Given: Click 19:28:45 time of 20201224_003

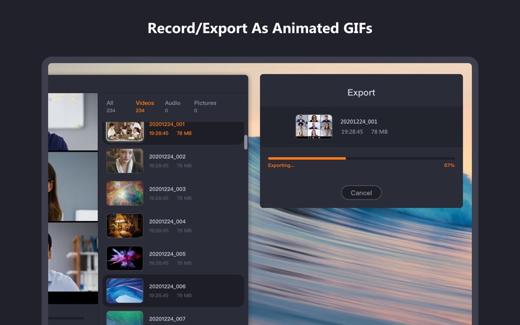Looking at the screenshot, I should (x=159, y=198).
